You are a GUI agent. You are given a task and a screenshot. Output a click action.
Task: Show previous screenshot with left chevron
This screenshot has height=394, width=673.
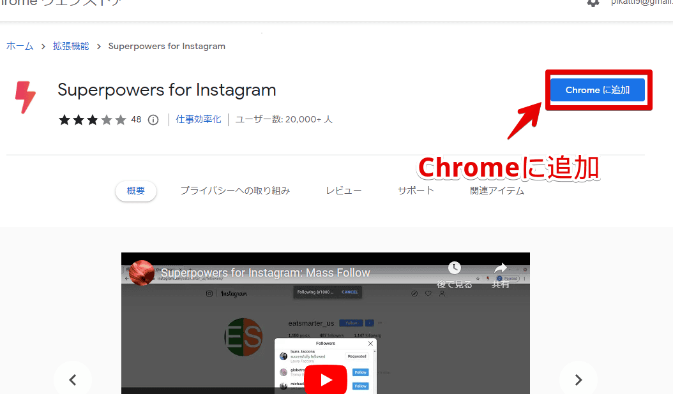tap(73, 379)
